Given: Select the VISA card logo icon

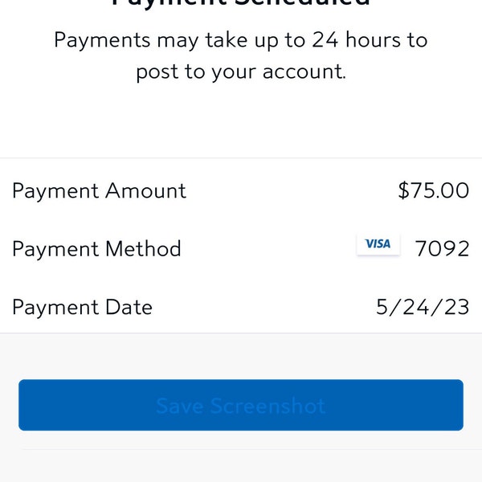Looking at the screenshot, I should point(378,244).
